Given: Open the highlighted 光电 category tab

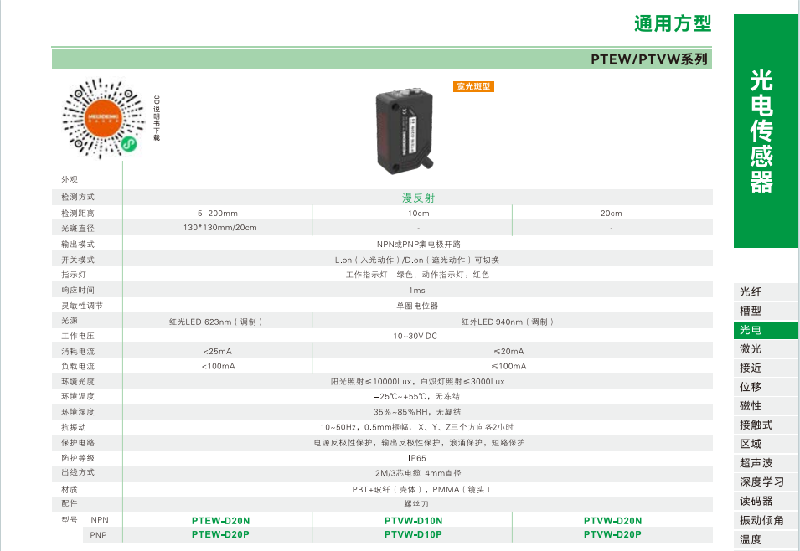Looking at the screenshot, I should (750, 330).
